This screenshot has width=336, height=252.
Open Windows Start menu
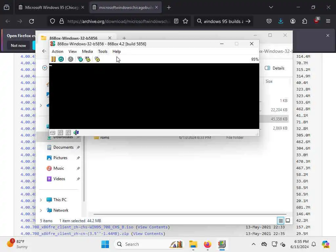click(x=105, y=244)
